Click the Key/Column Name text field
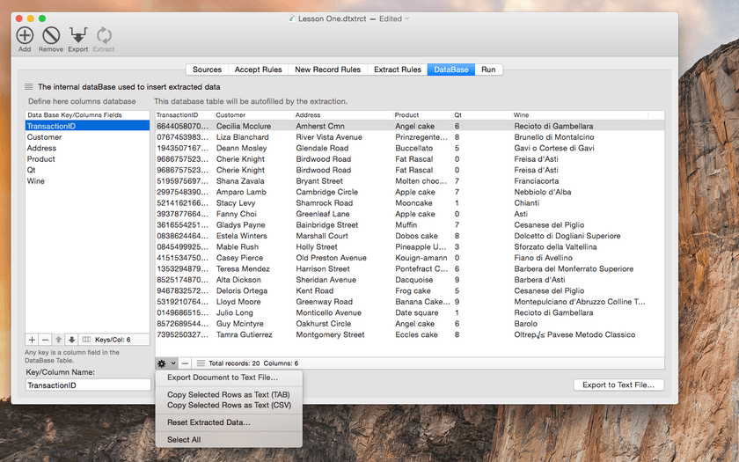This screenshot has width=739, height=462. [x=88, y=385]
